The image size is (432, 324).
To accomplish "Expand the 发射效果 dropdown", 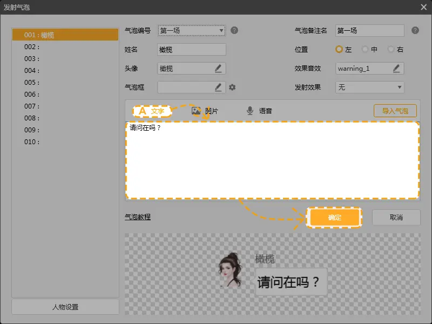I will pos(369,87).
